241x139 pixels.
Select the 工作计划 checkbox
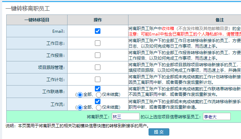[98, 79]
